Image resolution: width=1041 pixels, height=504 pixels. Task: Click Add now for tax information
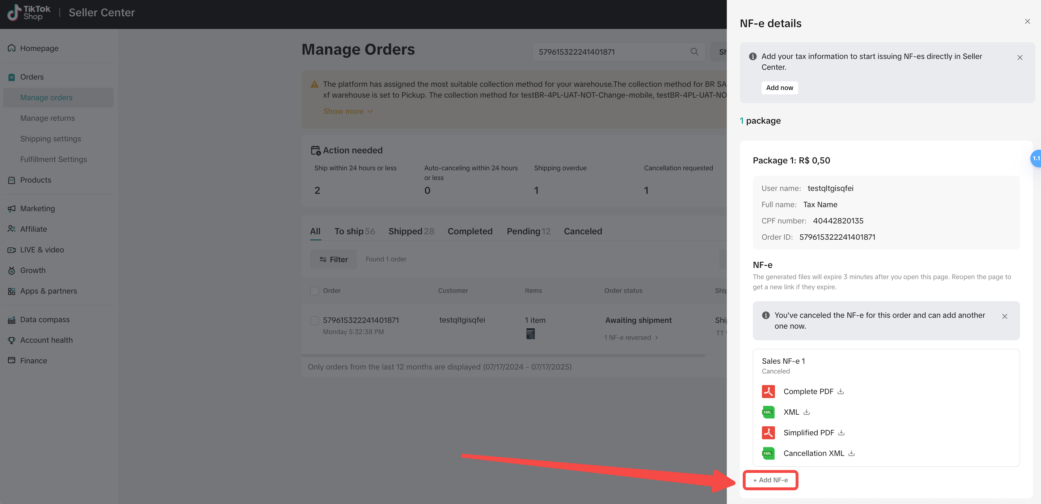click(x=780, y=88)
